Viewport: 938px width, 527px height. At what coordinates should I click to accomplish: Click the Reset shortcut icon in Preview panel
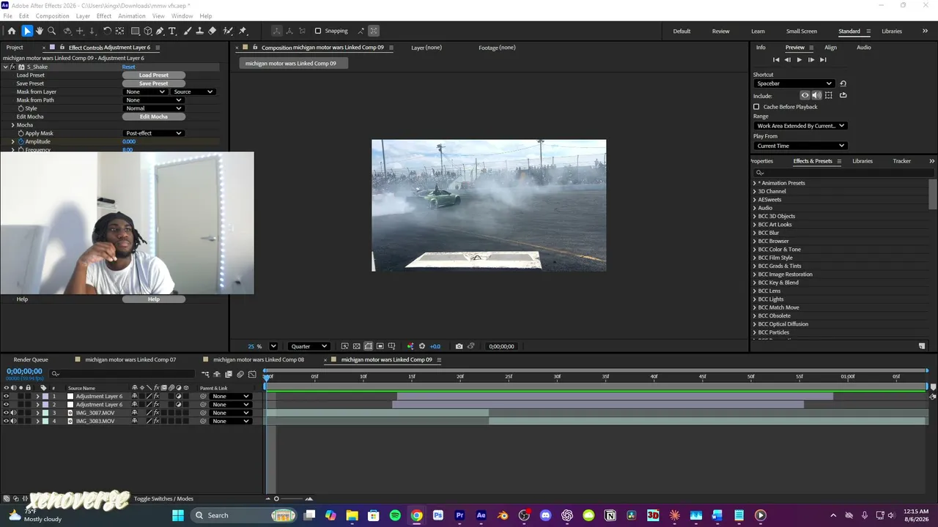843,83
